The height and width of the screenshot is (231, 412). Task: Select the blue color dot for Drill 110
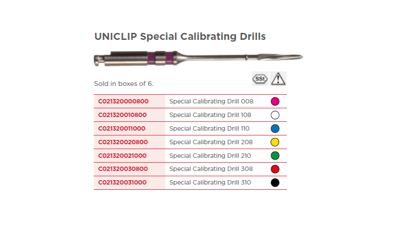(275, 128)
